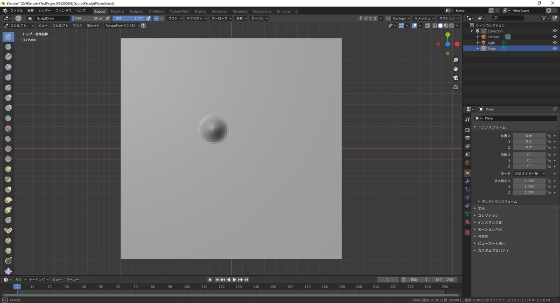Open the ファイル menu
Viewport: 560px width, 303px height.
(x=16, y=10)
